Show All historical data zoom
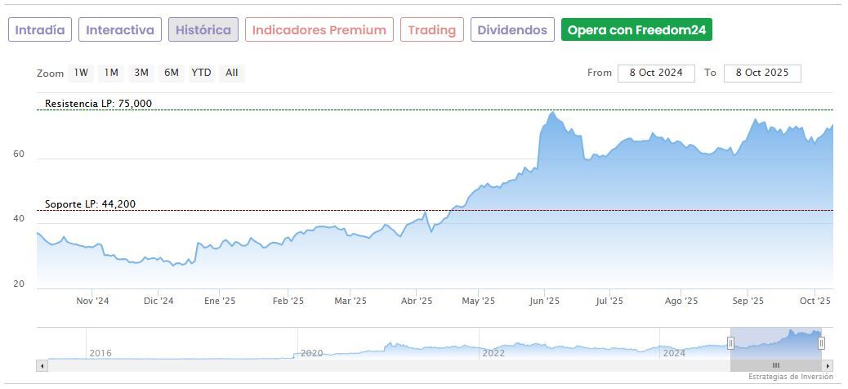 click(x=232, y=73)
